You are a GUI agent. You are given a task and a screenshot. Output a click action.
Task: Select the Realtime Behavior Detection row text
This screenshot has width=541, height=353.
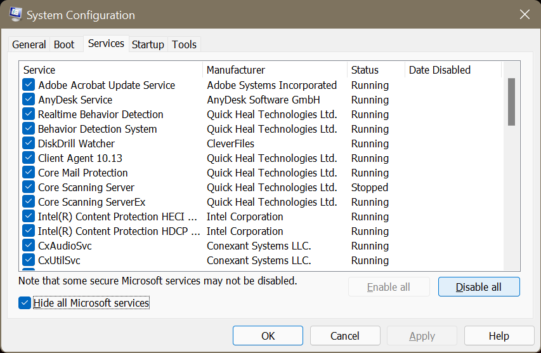(100, 114)
